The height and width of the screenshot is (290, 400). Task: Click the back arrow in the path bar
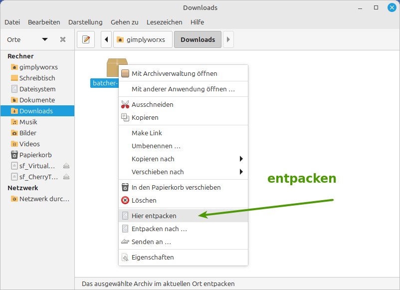pyautogui.click(x=106, y=39)
